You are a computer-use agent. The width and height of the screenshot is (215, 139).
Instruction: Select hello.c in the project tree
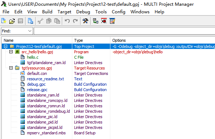(x=33, y=57)
